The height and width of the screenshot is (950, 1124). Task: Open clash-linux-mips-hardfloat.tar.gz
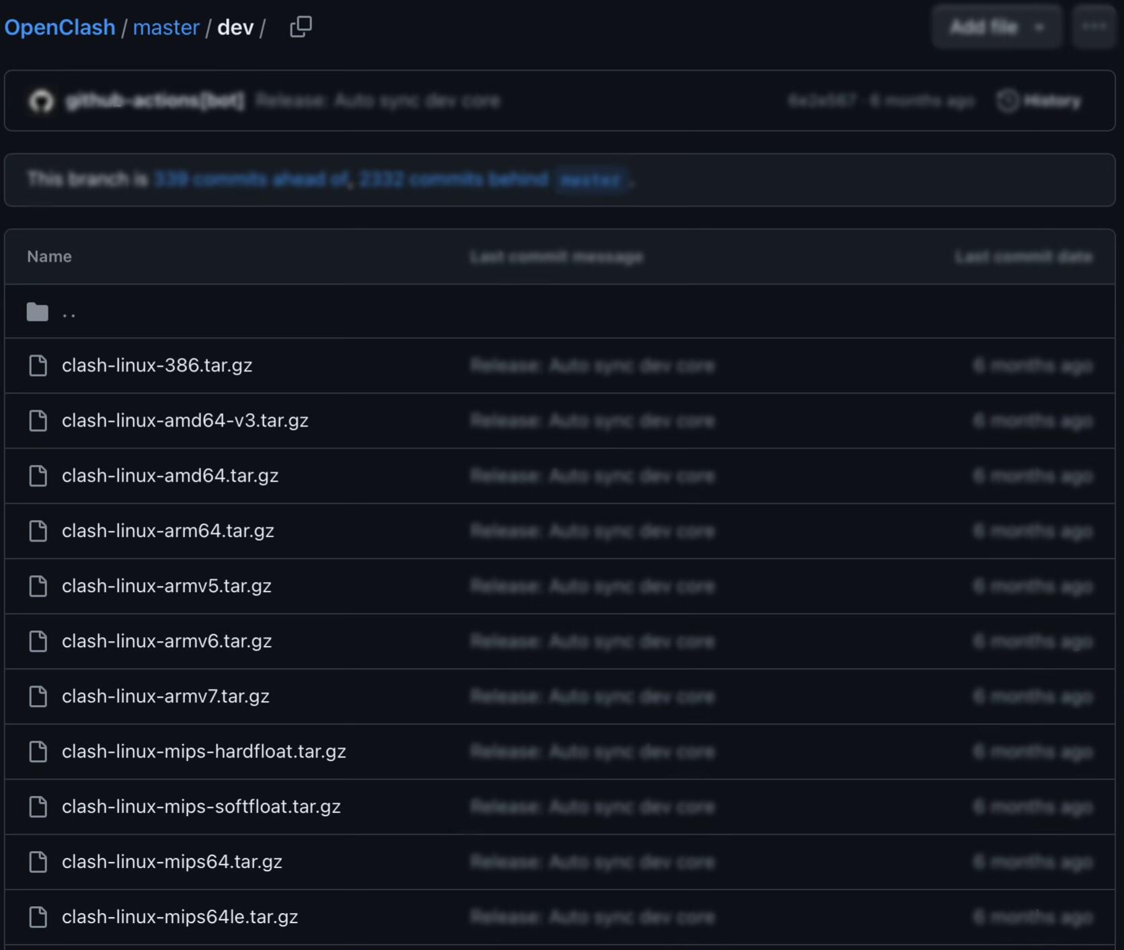pos(204,752)
